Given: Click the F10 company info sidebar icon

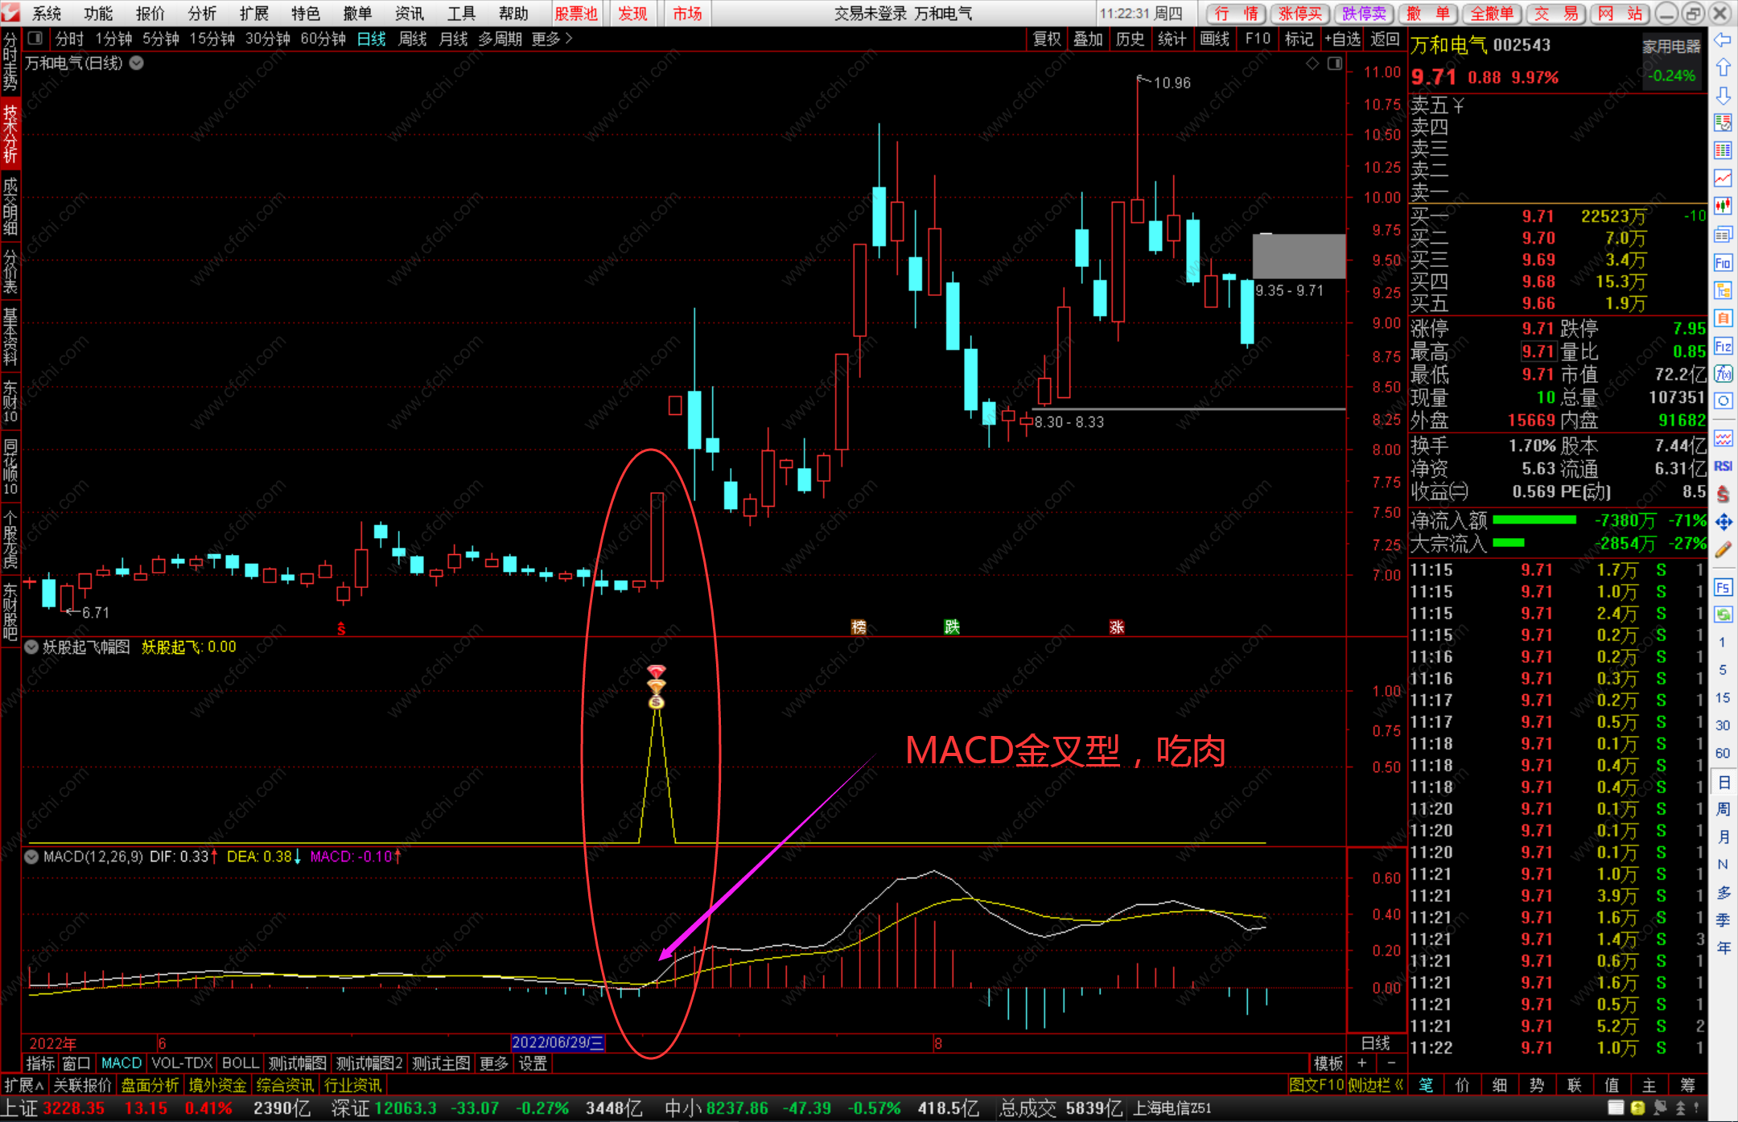Looking at the screenshot, I should [1723, 263].
